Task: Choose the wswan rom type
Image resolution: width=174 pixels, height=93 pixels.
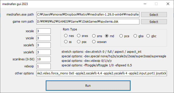Action: pos(94,42)
